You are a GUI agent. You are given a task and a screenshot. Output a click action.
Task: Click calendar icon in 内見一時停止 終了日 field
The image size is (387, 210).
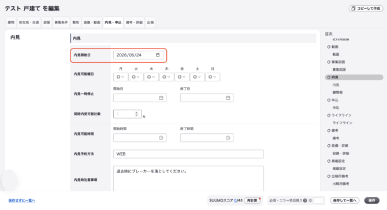point(228,98)
